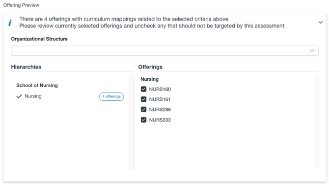Open the Organizational Structure dropdown
The image size is (329, 184).
click(x=164, y=50)
